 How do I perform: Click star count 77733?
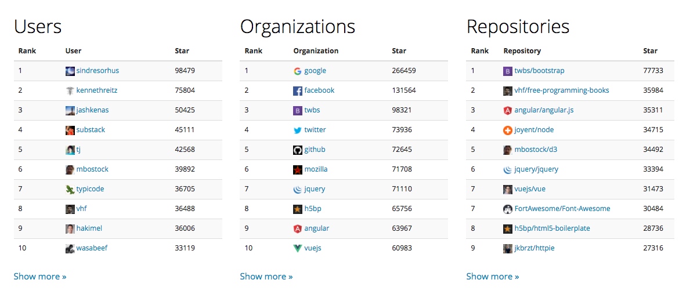[653, 71]
